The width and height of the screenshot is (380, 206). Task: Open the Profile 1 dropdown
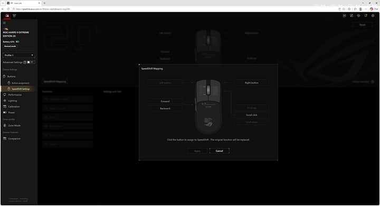[x=19, y=55]
